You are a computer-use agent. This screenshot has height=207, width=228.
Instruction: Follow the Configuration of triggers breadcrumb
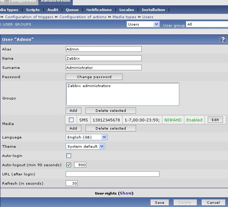coord(29,17)
